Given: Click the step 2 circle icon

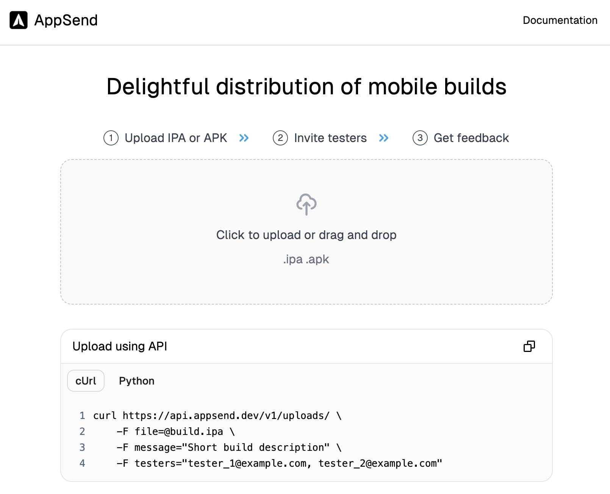Looking at the screenshot, I should click(280, 138).
